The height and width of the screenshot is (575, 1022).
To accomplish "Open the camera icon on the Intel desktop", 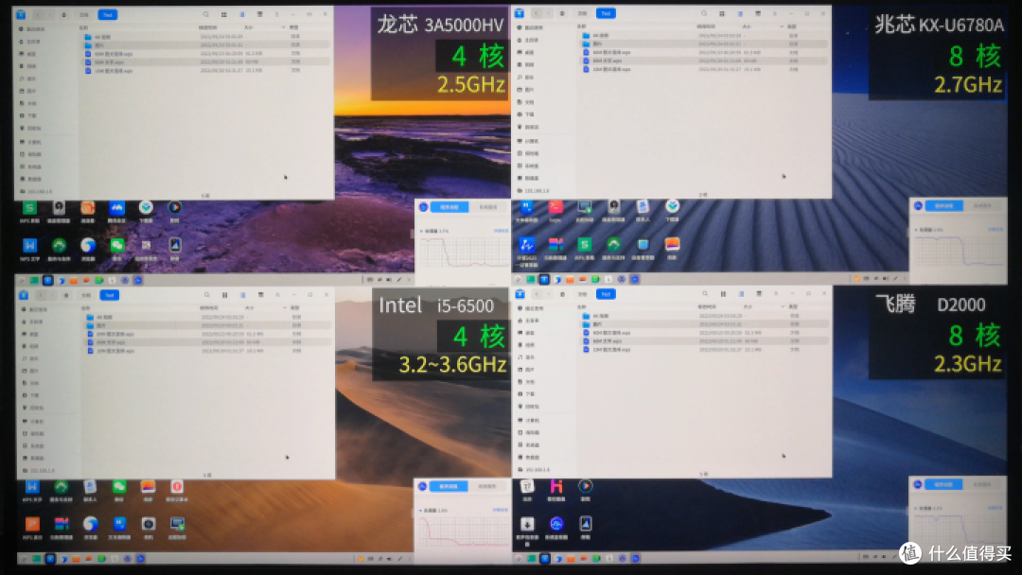I will pyautogui.click(x=148, y=524).
